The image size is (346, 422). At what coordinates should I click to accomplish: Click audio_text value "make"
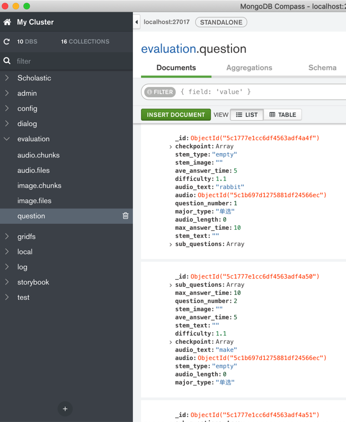click(226, 350)
